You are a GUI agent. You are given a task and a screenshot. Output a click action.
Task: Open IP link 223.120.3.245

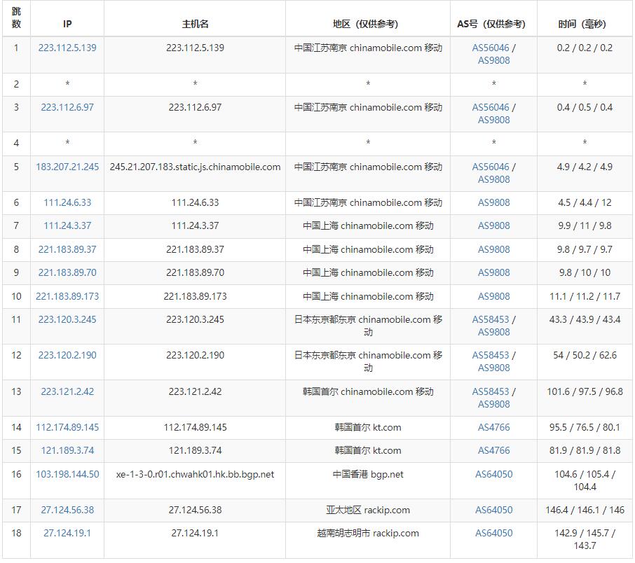click(x=67, y=319)
